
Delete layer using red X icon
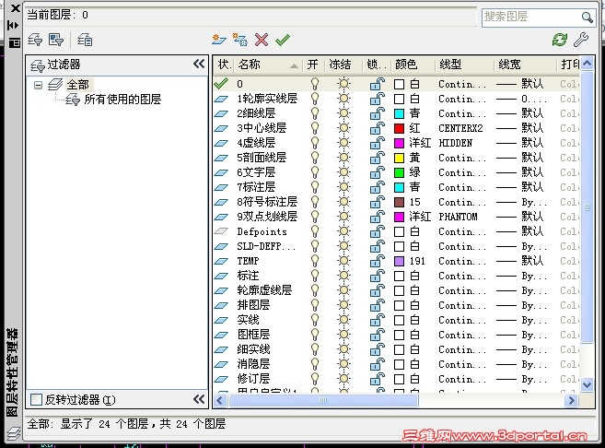pyautogui.click(x=262, y=40)
